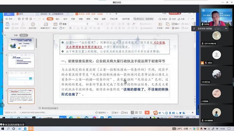Click the 《公安机关办理刑事案件程序规定》 red hyperlink

tap(116, 45)
